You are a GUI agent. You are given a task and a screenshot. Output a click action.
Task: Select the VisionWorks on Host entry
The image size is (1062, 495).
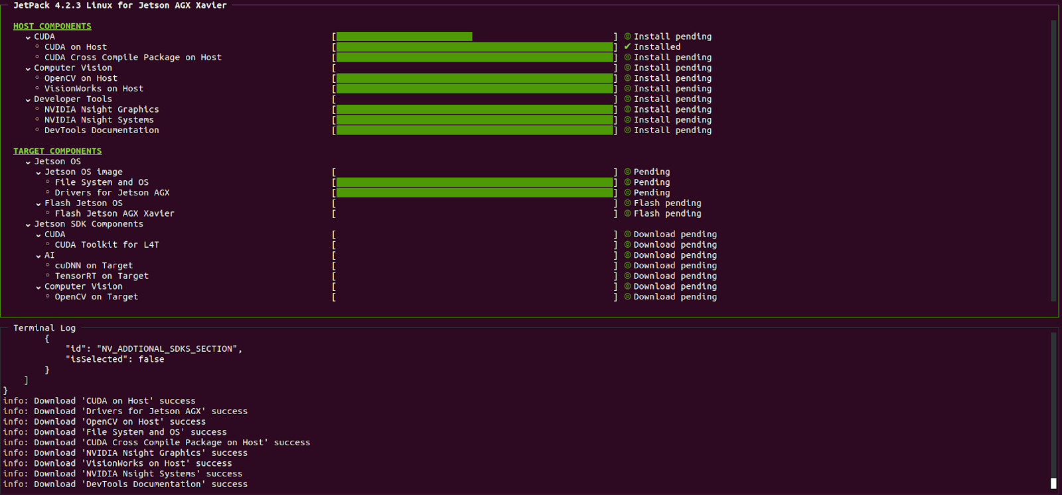(94, 89)
